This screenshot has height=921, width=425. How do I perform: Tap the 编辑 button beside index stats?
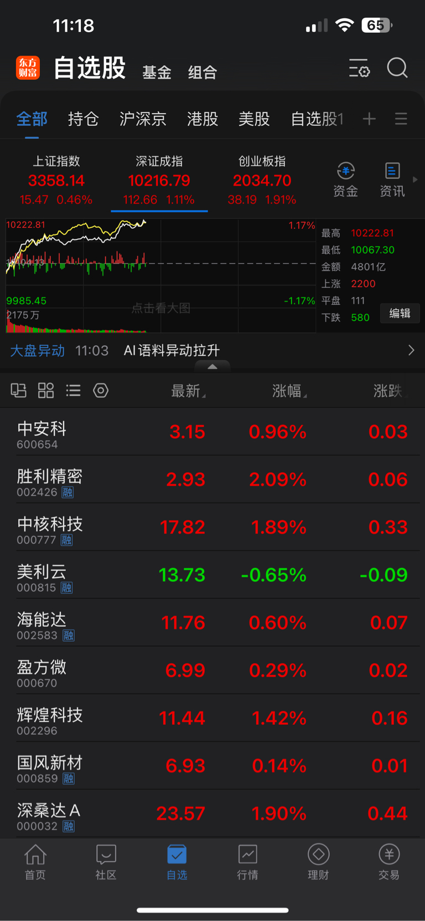click(x=400, y=313)
